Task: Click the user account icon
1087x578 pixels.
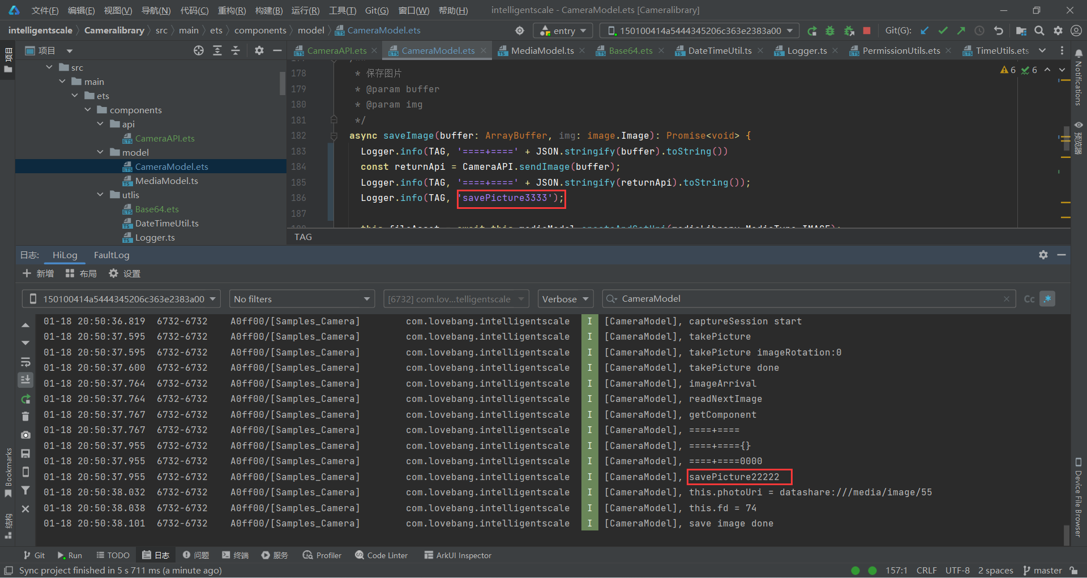Action: pyautogui.click(x=1076, y=31)
